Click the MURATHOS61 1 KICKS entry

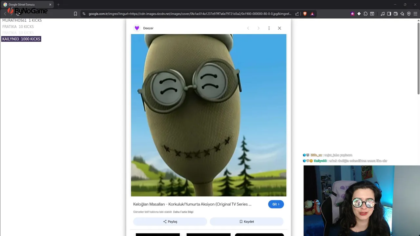point(22,20)
